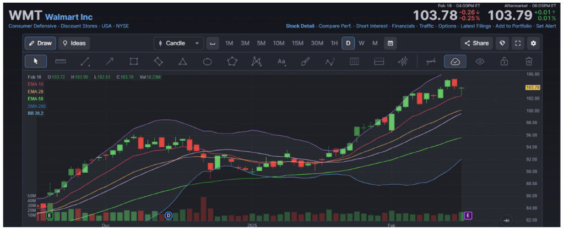Screen dimensions: 564x232
Task: Select the brush drawing tool
Action: (x=305, y=62)
